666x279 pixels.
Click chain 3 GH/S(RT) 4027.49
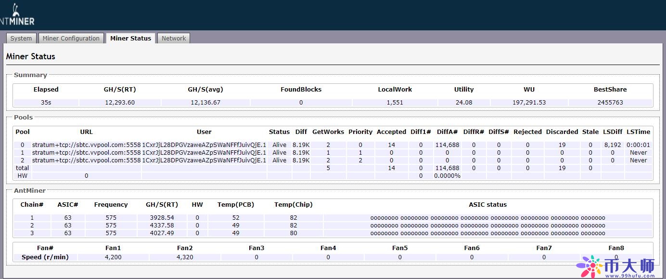coord(162,233)
